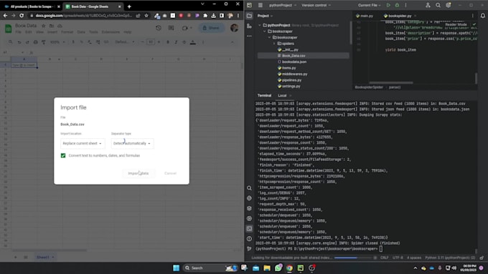
Task: Open the Structure tool window icon
Action: point(249,26)
